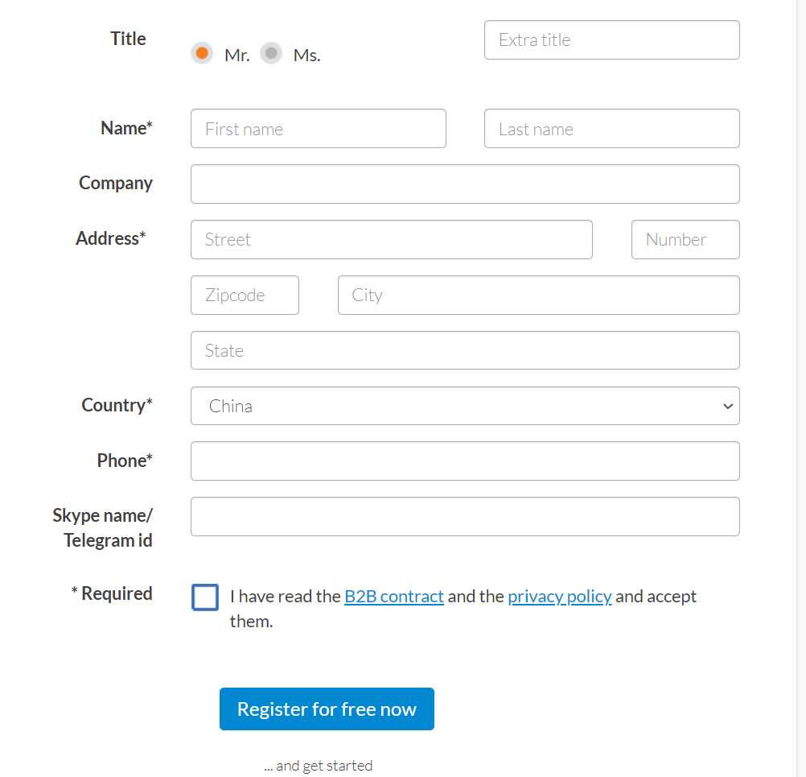The height and width of the screenshot is (777, 806).
Task: Open the Country dropdown showing China
Action: pos(464,406)
